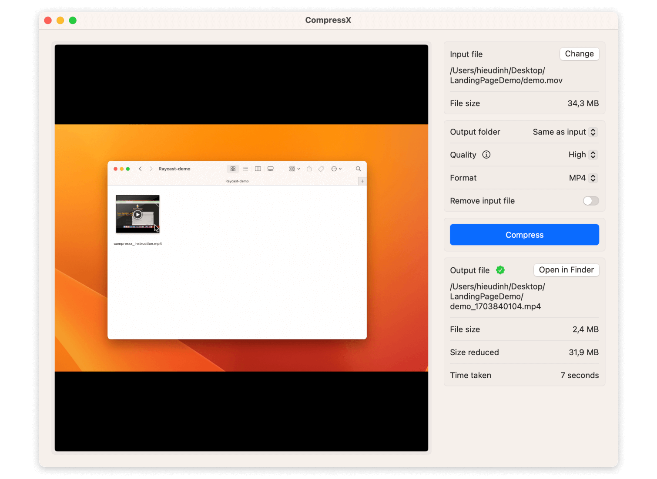
Task: Toggle the Remove input file switch
Action: click(x=591, y=201)
